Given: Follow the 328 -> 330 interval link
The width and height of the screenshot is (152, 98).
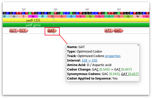Looking at the screenshot, I should pyautogui.click(x=89, y=60).
